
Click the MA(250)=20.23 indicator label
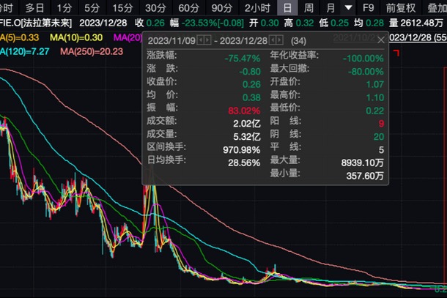[92, 51]
